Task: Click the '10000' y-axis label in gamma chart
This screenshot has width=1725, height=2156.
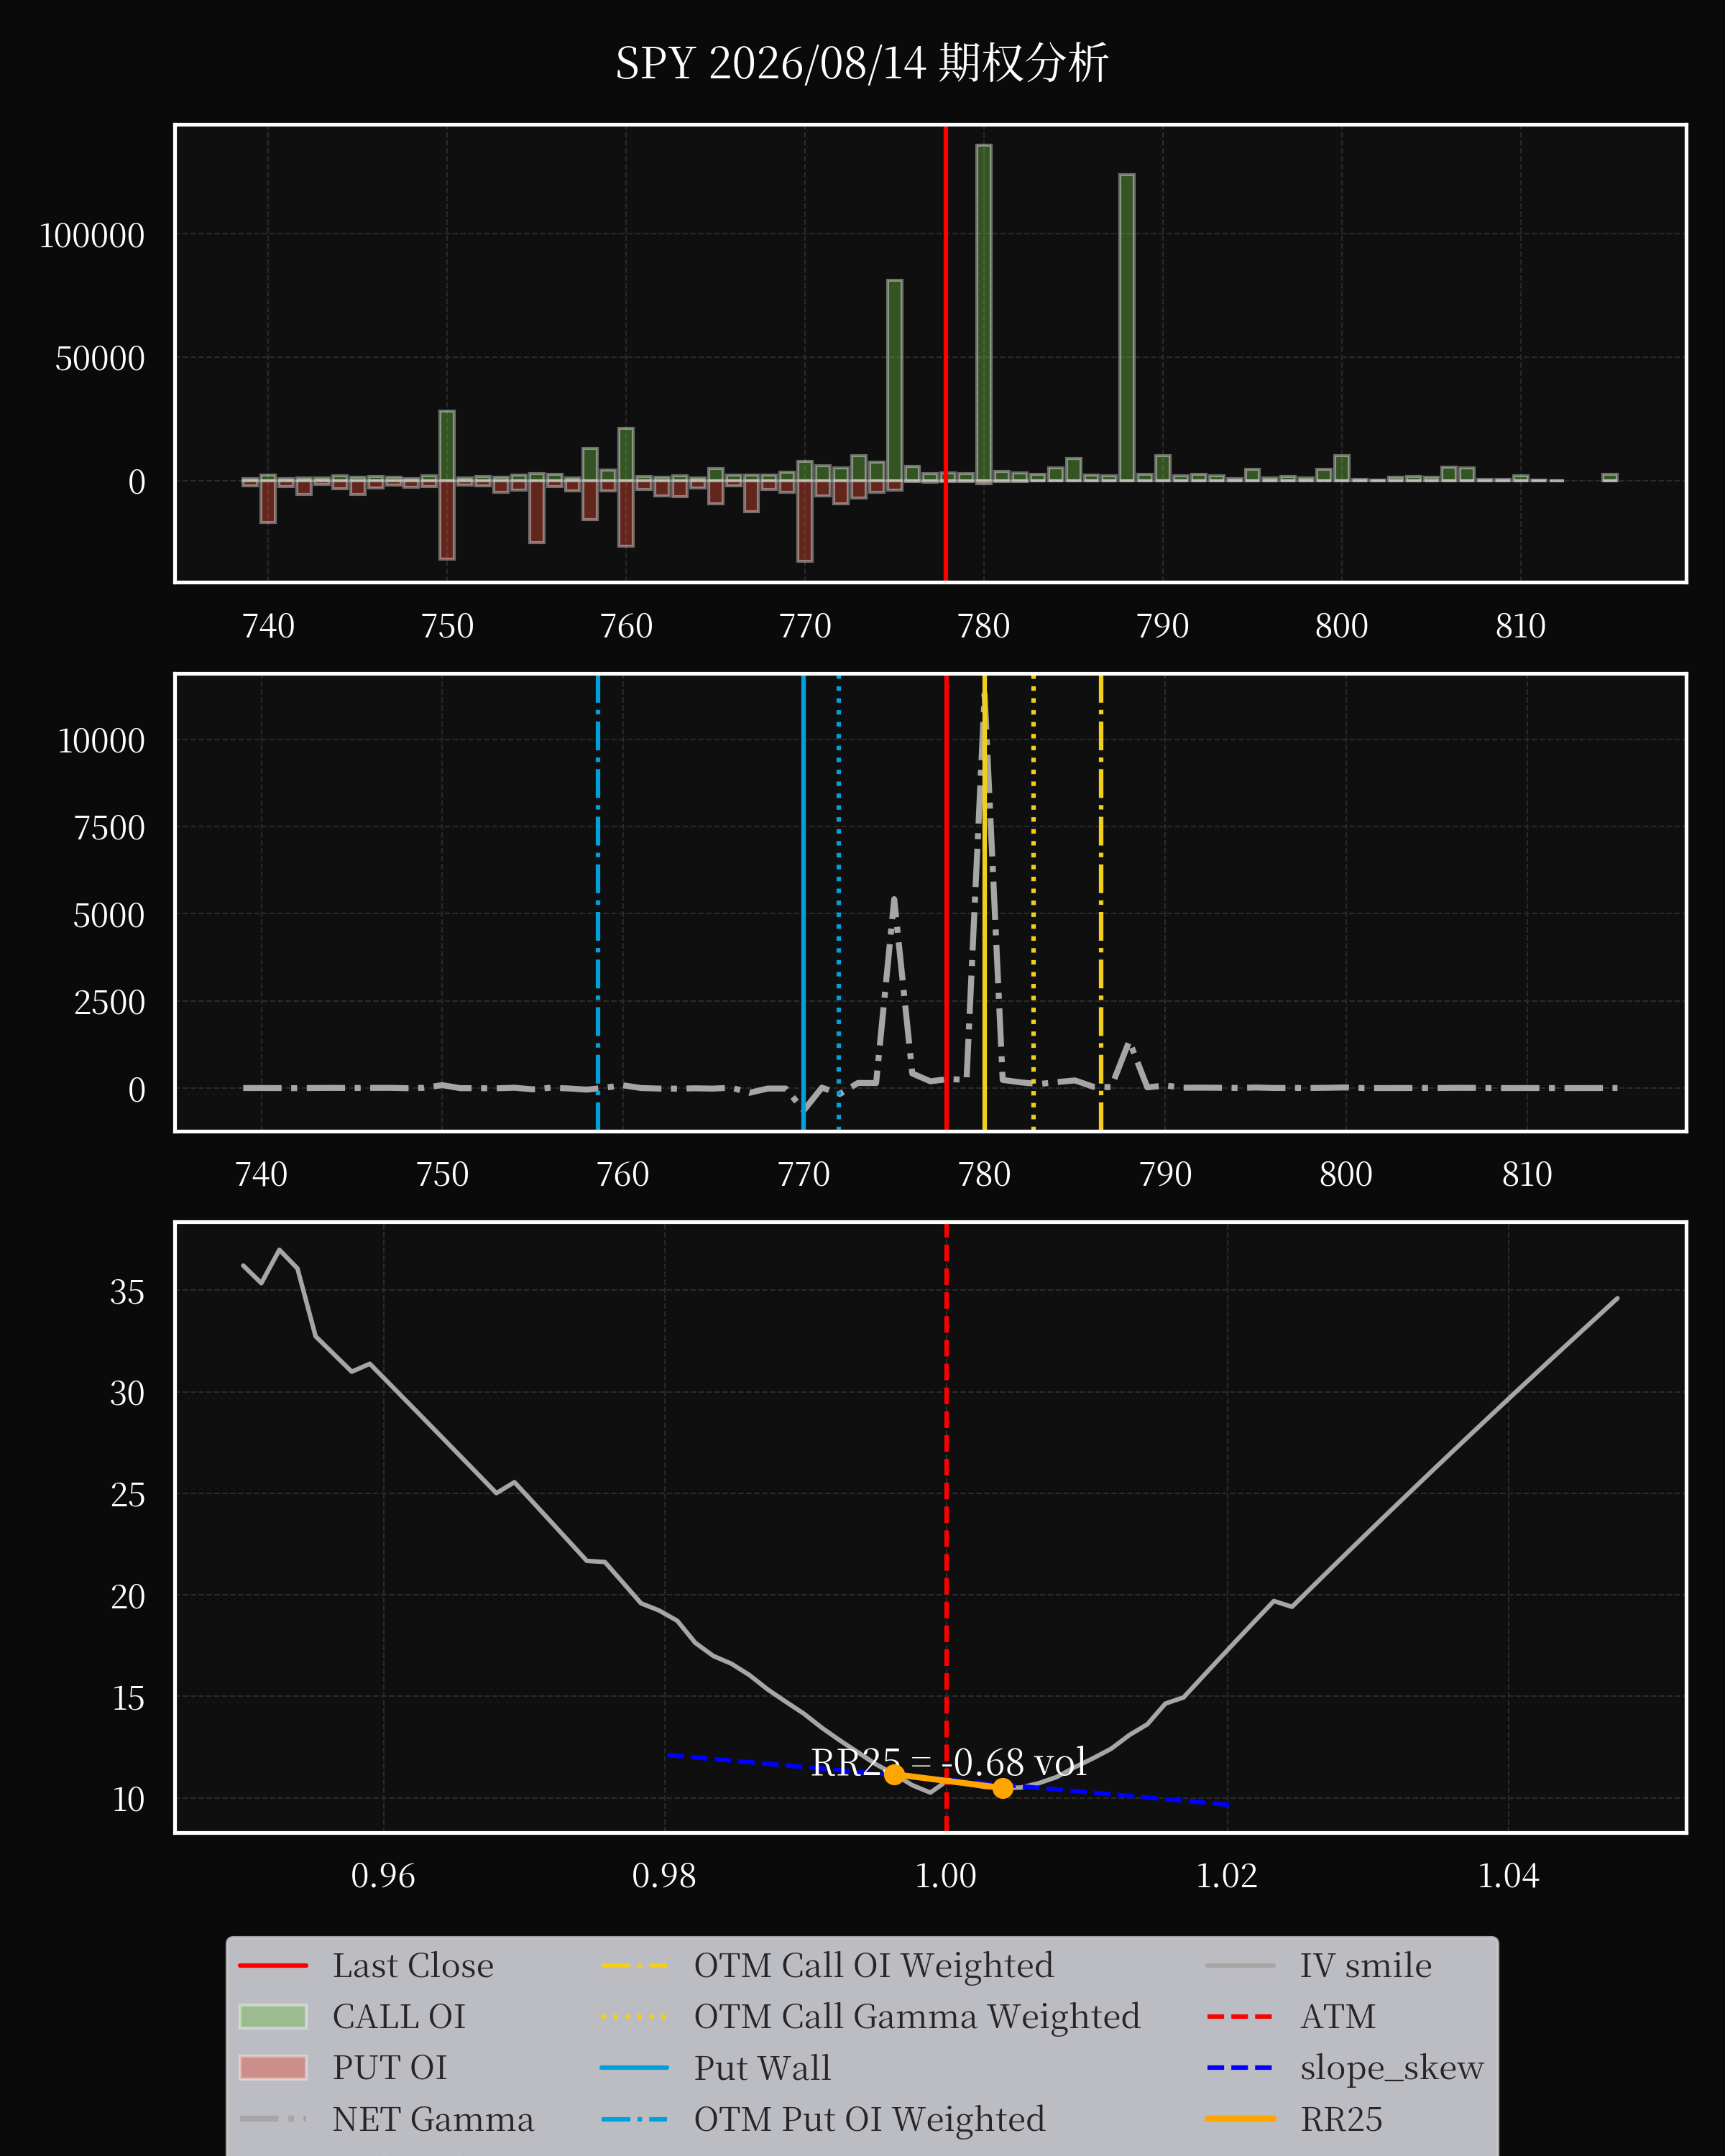Action: (101, 741)
